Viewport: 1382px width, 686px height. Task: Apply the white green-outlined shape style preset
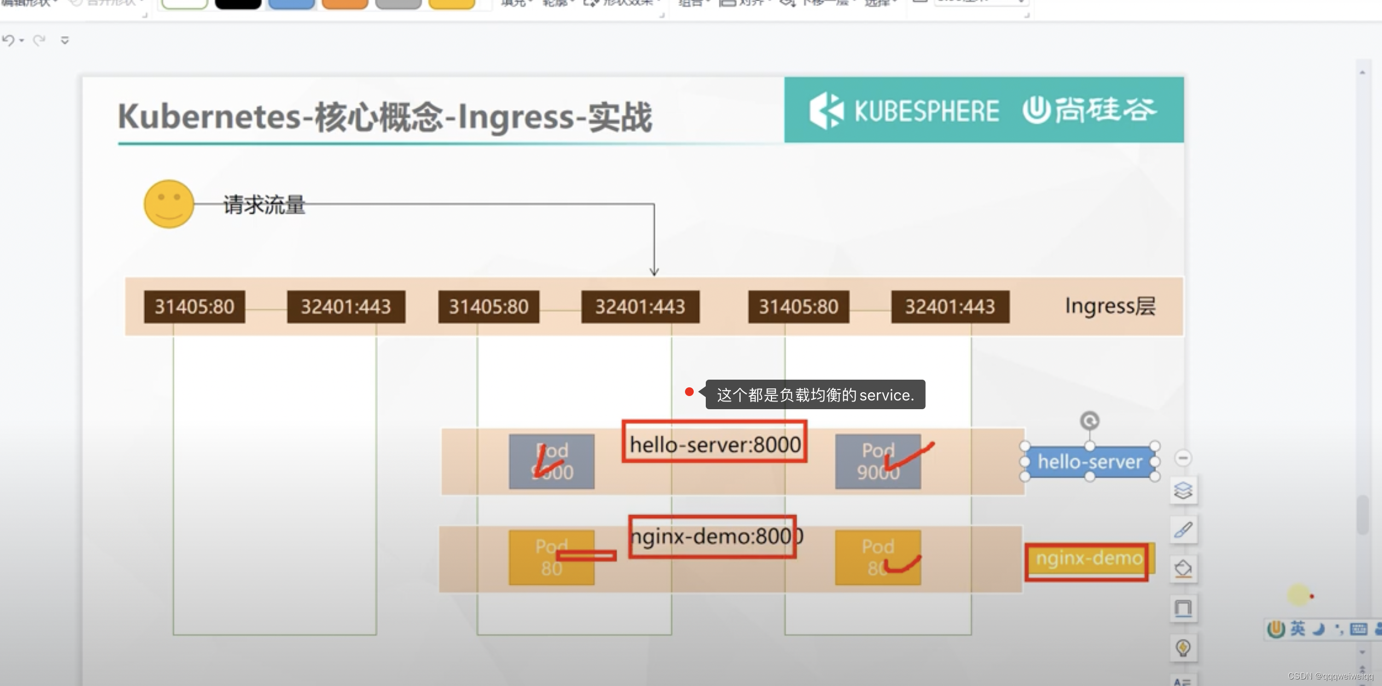tap(185, 4)
